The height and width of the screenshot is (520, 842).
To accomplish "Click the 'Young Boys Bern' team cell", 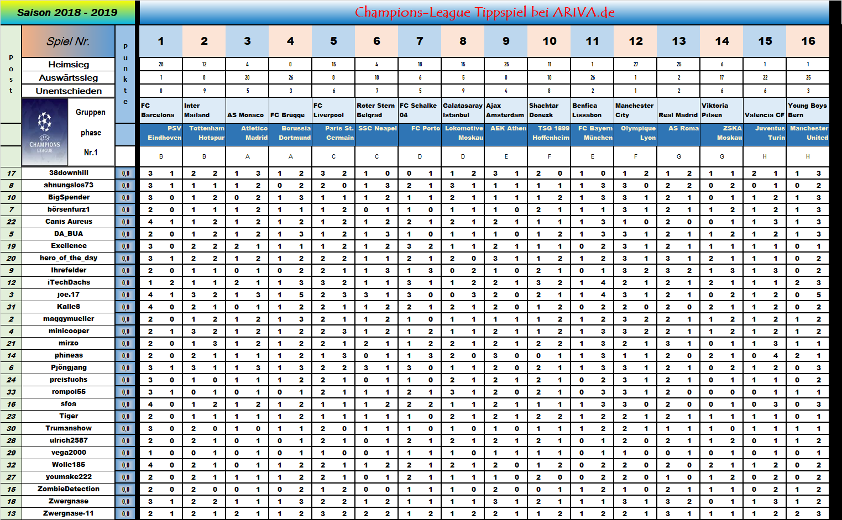I will pos(808,111).
